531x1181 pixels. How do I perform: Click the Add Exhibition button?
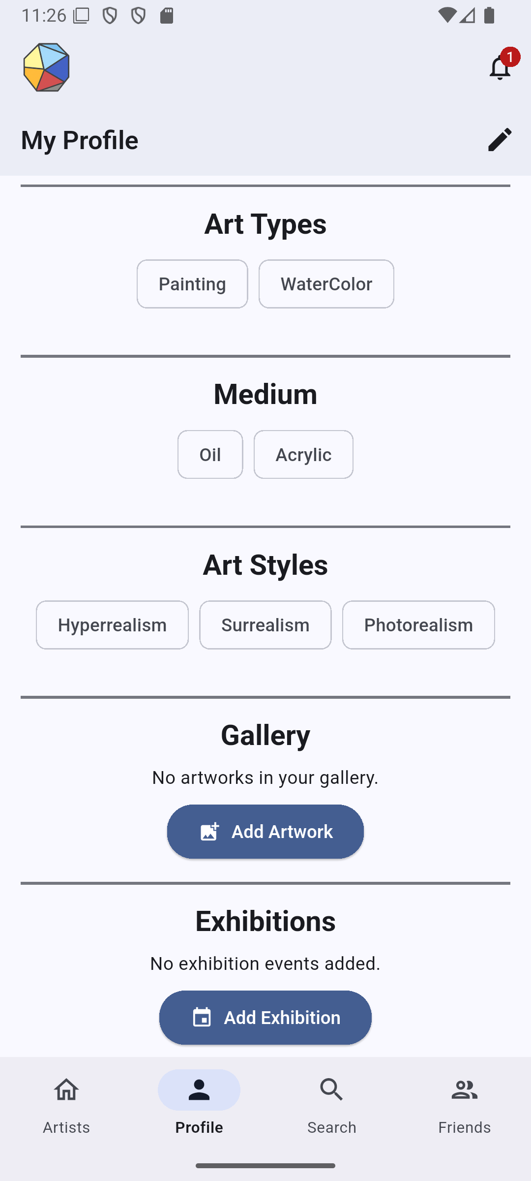click(265, 1018)
